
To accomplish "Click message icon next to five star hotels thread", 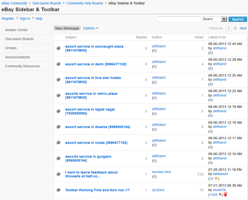I will click(58, 80).
